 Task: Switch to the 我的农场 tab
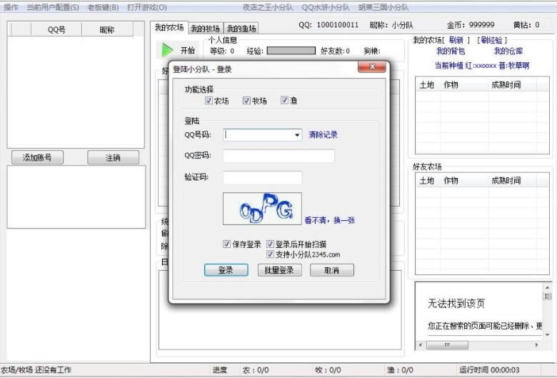[x=169, y=28]
